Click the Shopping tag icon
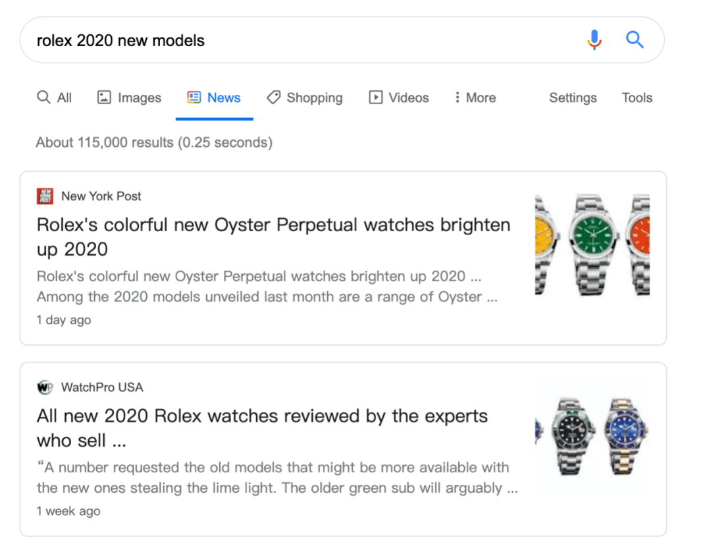Viewport: 711px width, 552px height. (x=273, y=97)
